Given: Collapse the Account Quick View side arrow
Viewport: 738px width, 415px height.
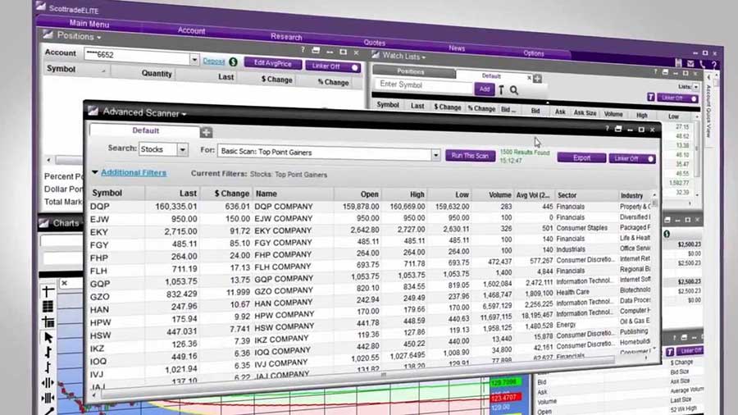Looking at the screenshot, I should (708, 77).
